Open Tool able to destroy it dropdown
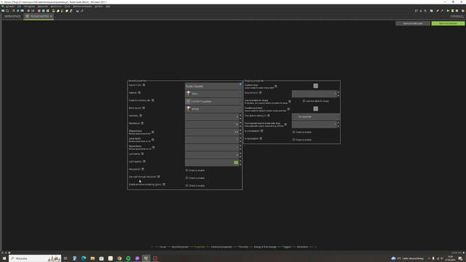The width and height of the screenshot is (466, 262). pos(315,116)
